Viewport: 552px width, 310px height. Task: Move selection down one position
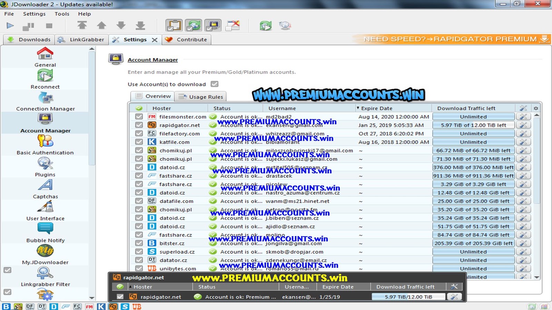coord(121,25)
